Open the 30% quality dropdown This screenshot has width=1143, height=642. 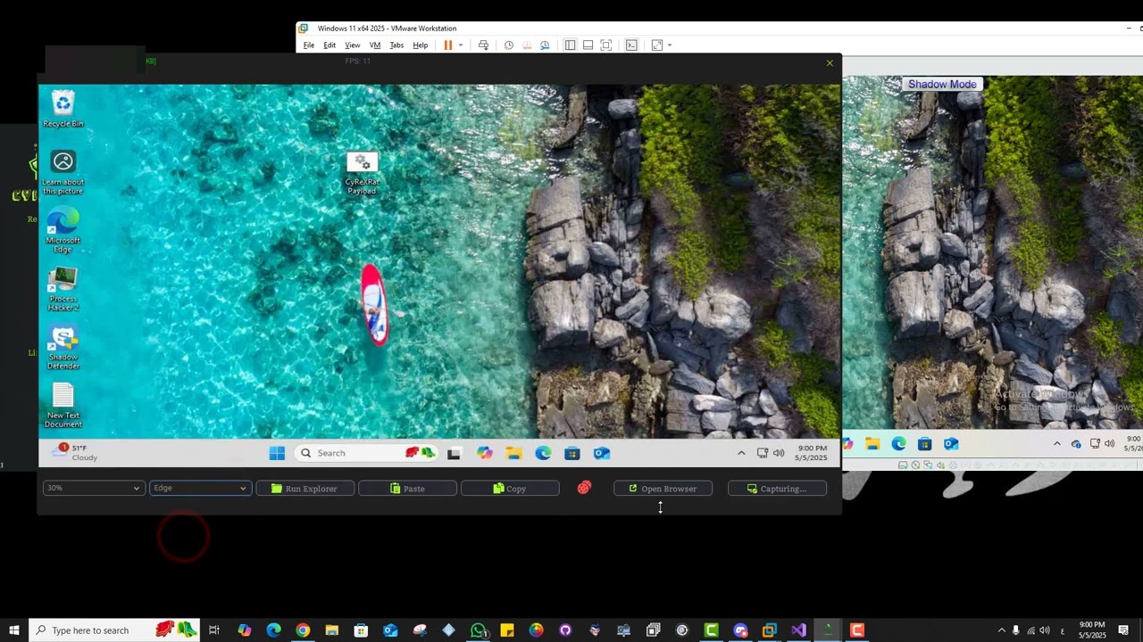[93, 488]
